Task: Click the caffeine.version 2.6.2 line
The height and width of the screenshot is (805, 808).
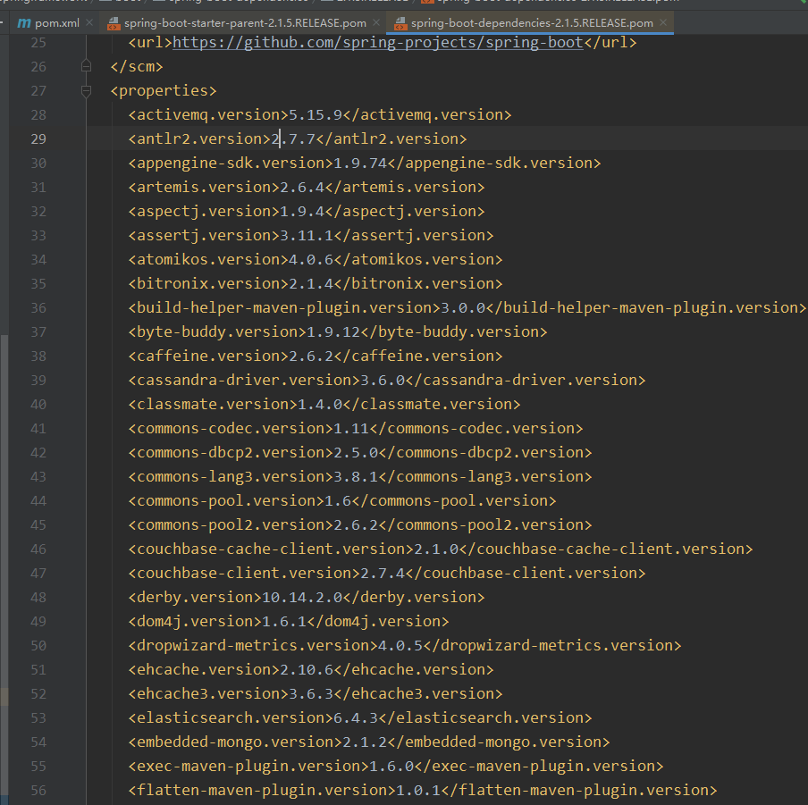Action: click(x=316, y=356)
